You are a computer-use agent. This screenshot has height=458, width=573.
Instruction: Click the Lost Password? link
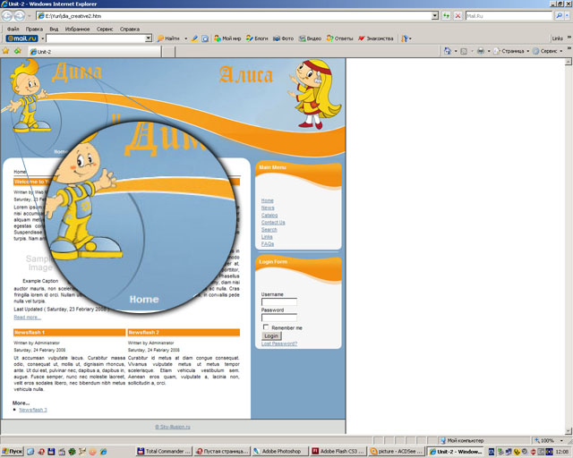pos(279,343)
